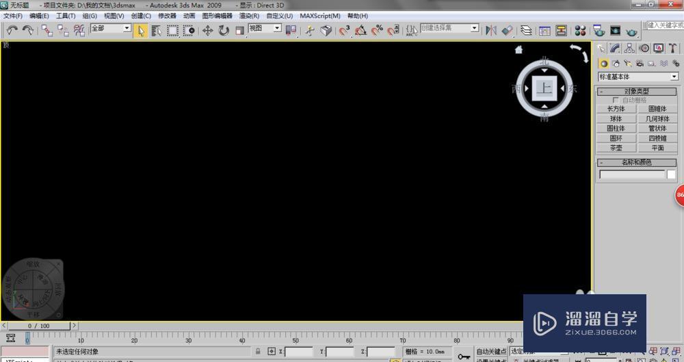
Task: Open the Material Editor spheres icon
Action: point(580,31)
